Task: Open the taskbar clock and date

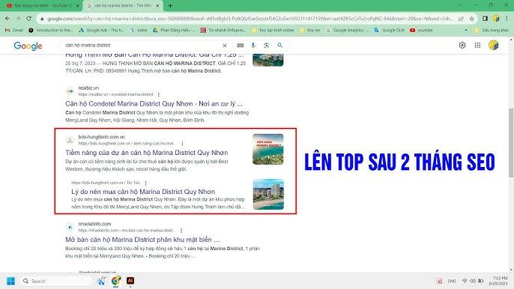Action: [x=498, y=281]
